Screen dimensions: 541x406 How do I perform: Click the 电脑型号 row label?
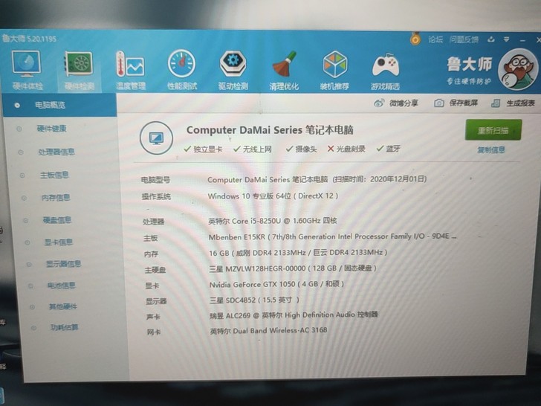coord(155,180)
